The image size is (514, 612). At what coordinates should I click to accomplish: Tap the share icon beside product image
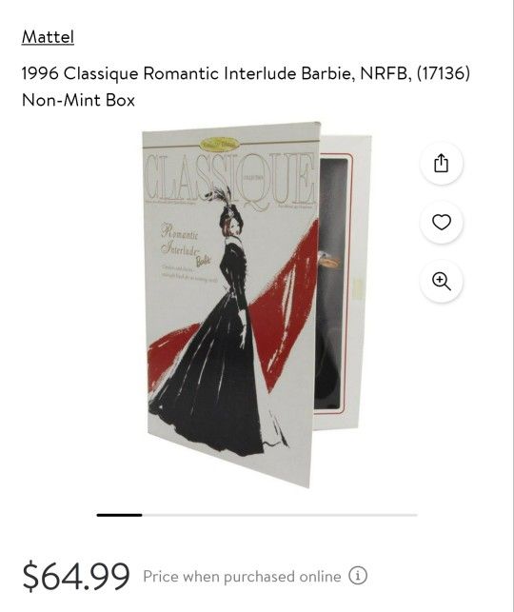(x=442, y=163)
